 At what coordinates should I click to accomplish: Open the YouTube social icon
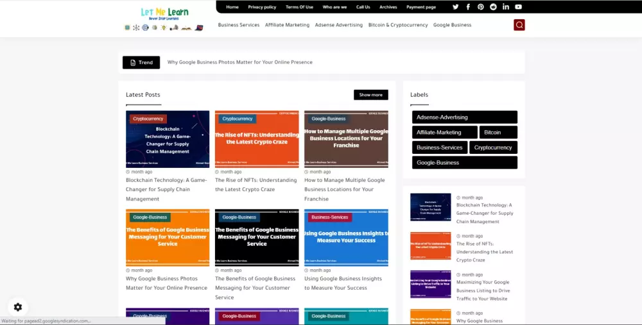tap(518, 7)
